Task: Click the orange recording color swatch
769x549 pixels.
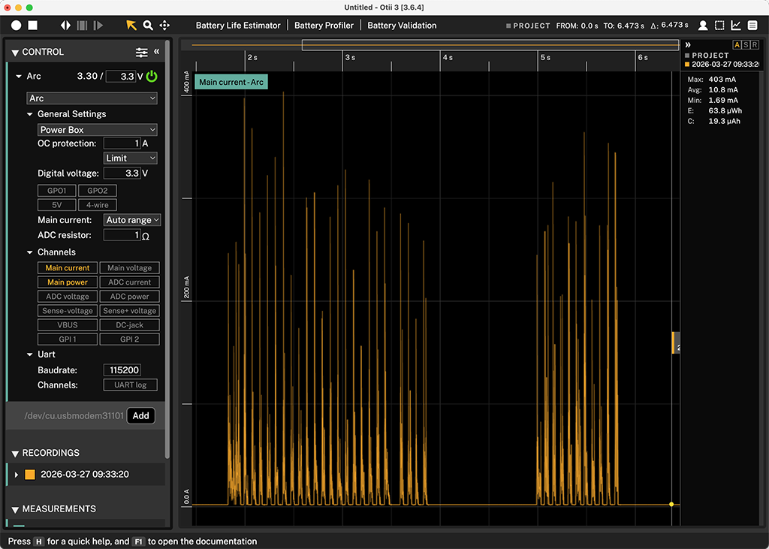Action: click(x=30, y=475)
